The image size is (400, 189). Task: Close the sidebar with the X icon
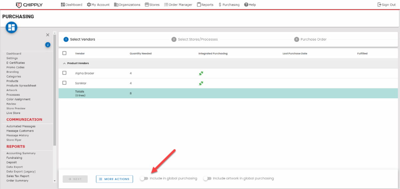pos(48,35)
